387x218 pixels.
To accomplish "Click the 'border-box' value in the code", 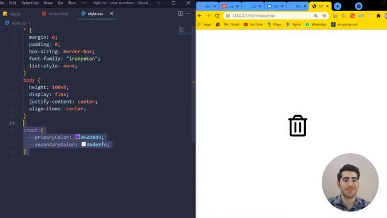I will [77, 51].
